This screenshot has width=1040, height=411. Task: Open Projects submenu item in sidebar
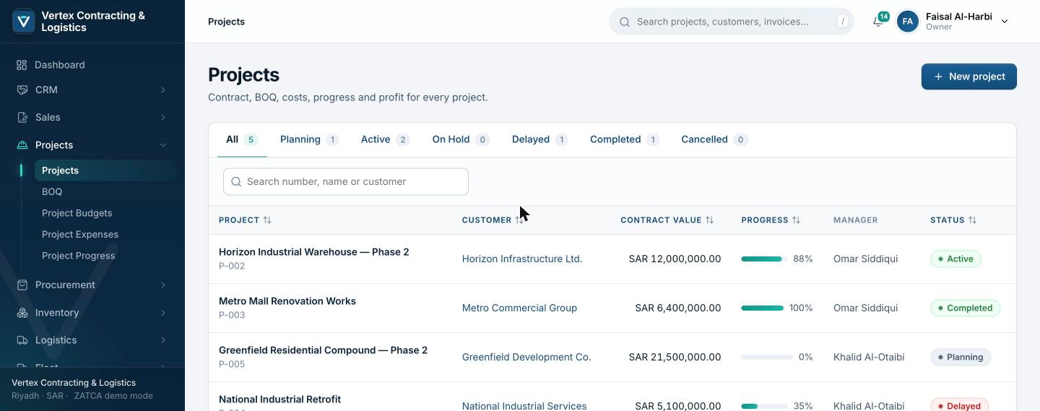pyautogui.click(x=105, y=170)
